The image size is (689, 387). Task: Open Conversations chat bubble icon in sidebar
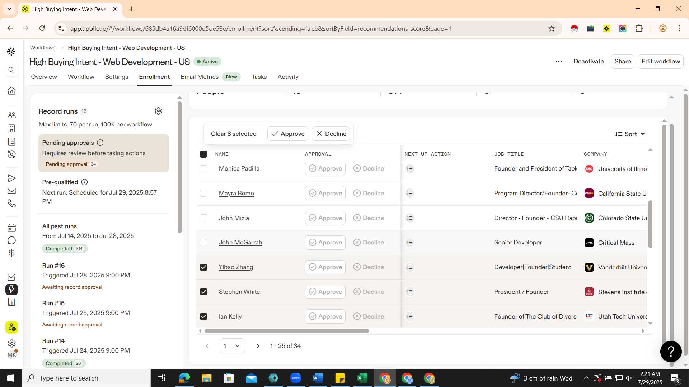[11, 240]
